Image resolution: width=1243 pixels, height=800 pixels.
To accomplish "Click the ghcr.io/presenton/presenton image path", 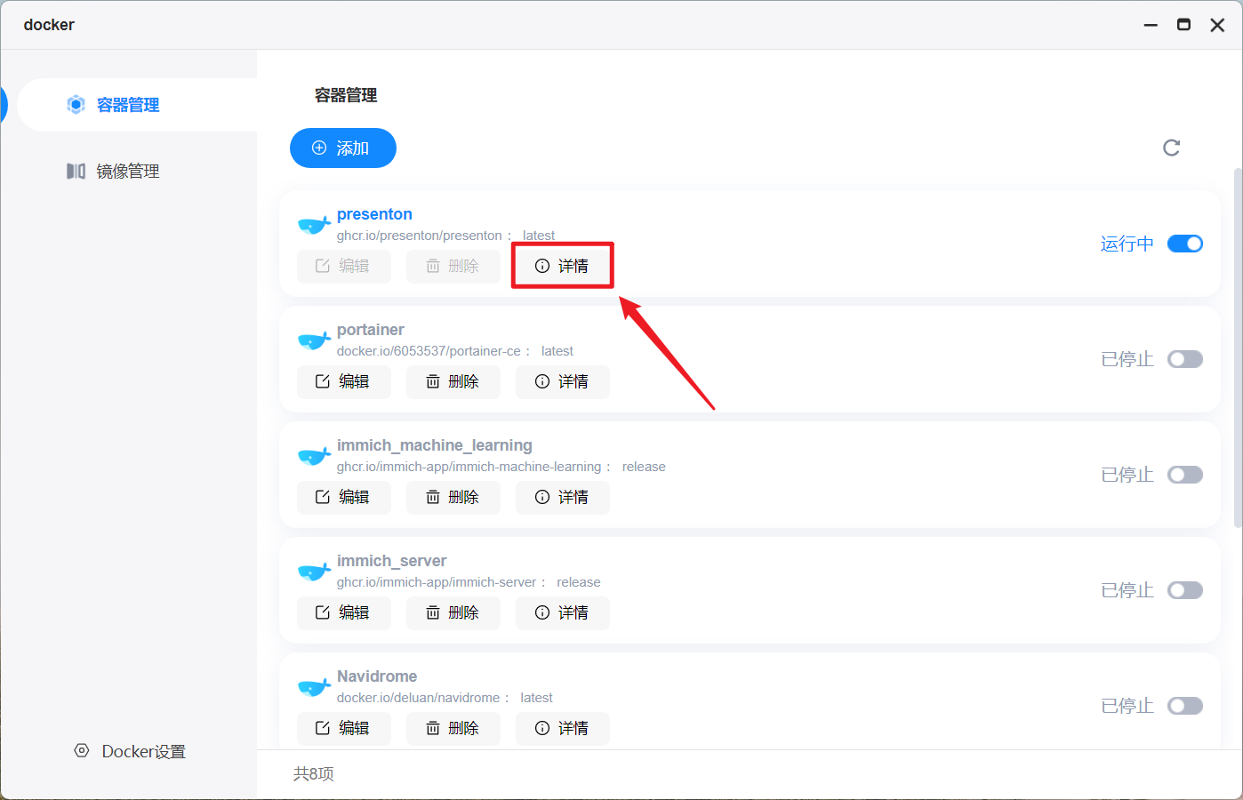I will 420,236.
